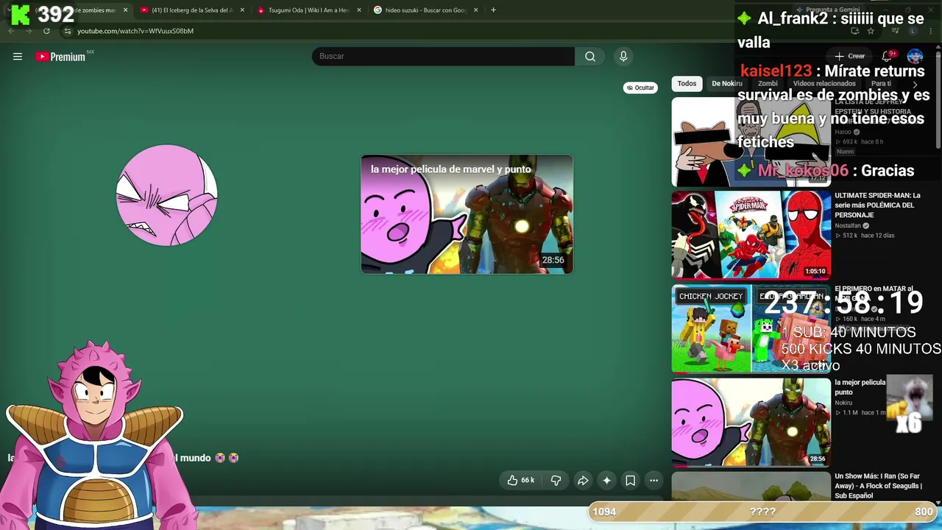Image resolution: width=942 pixels, height=530 pixels.
Task: Select the Todos filter chip
Action: 687,84
